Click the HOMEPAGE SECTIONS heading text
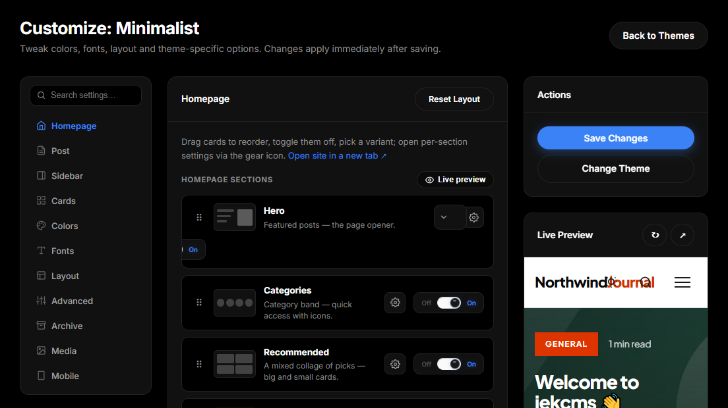The image size is (728, 408). [x=227, y=180]
